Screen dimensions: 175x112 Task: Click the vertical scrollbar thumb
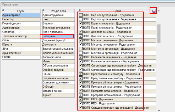click(158, 31)
